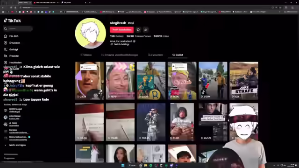
Task: Open the 267.7K reaction video thumbnail
Action: click(213, 122)
